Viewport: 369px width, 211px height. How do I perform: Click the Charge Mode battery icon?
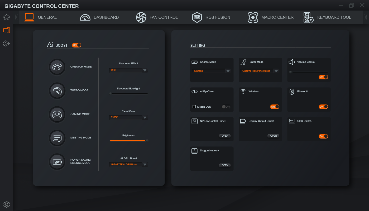pos(195,62)
